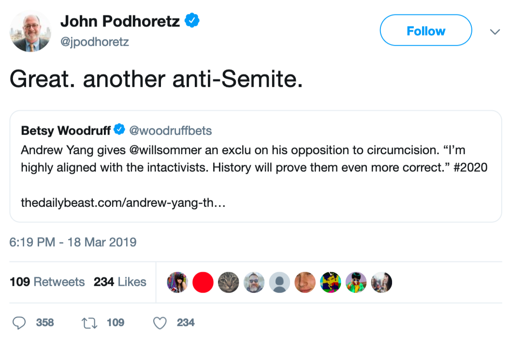Click the 6:19 PM - 18 Mar 2019 timestamp
The height and width of the screenshot is (341, 511).
73,242
